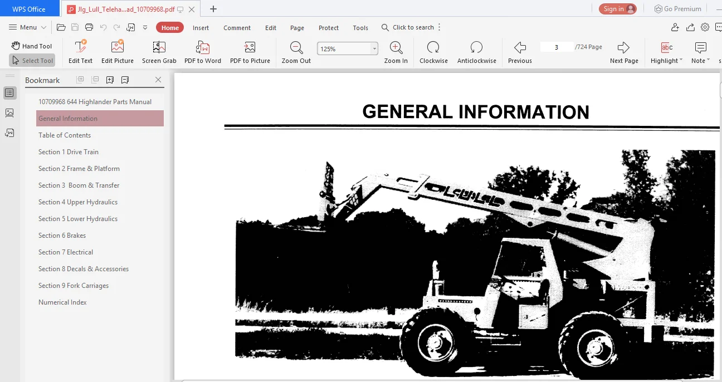Show the thumbnail sidebar panel
Viewport: 722px width, 382px height.
[x=9, y=113]
